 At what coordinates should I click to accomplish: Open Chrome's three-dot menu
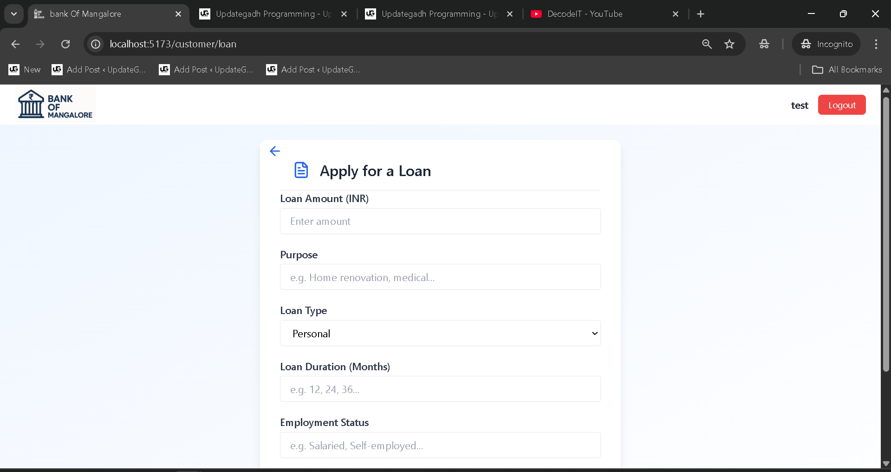point(876,44)
